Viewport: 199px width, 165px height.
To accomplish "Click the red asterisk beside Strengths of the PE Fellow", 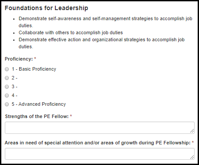I will tap(71, 116).
